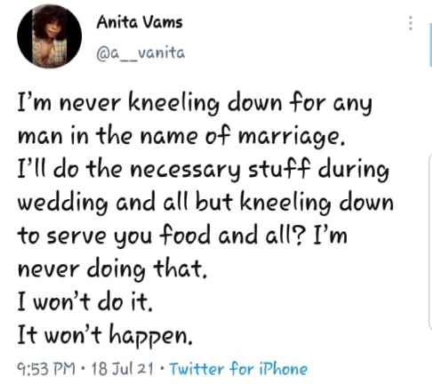Viewport: 432px width, 392px height.
Task: Open the three-dot more options menu
Action: coord(411,23)
